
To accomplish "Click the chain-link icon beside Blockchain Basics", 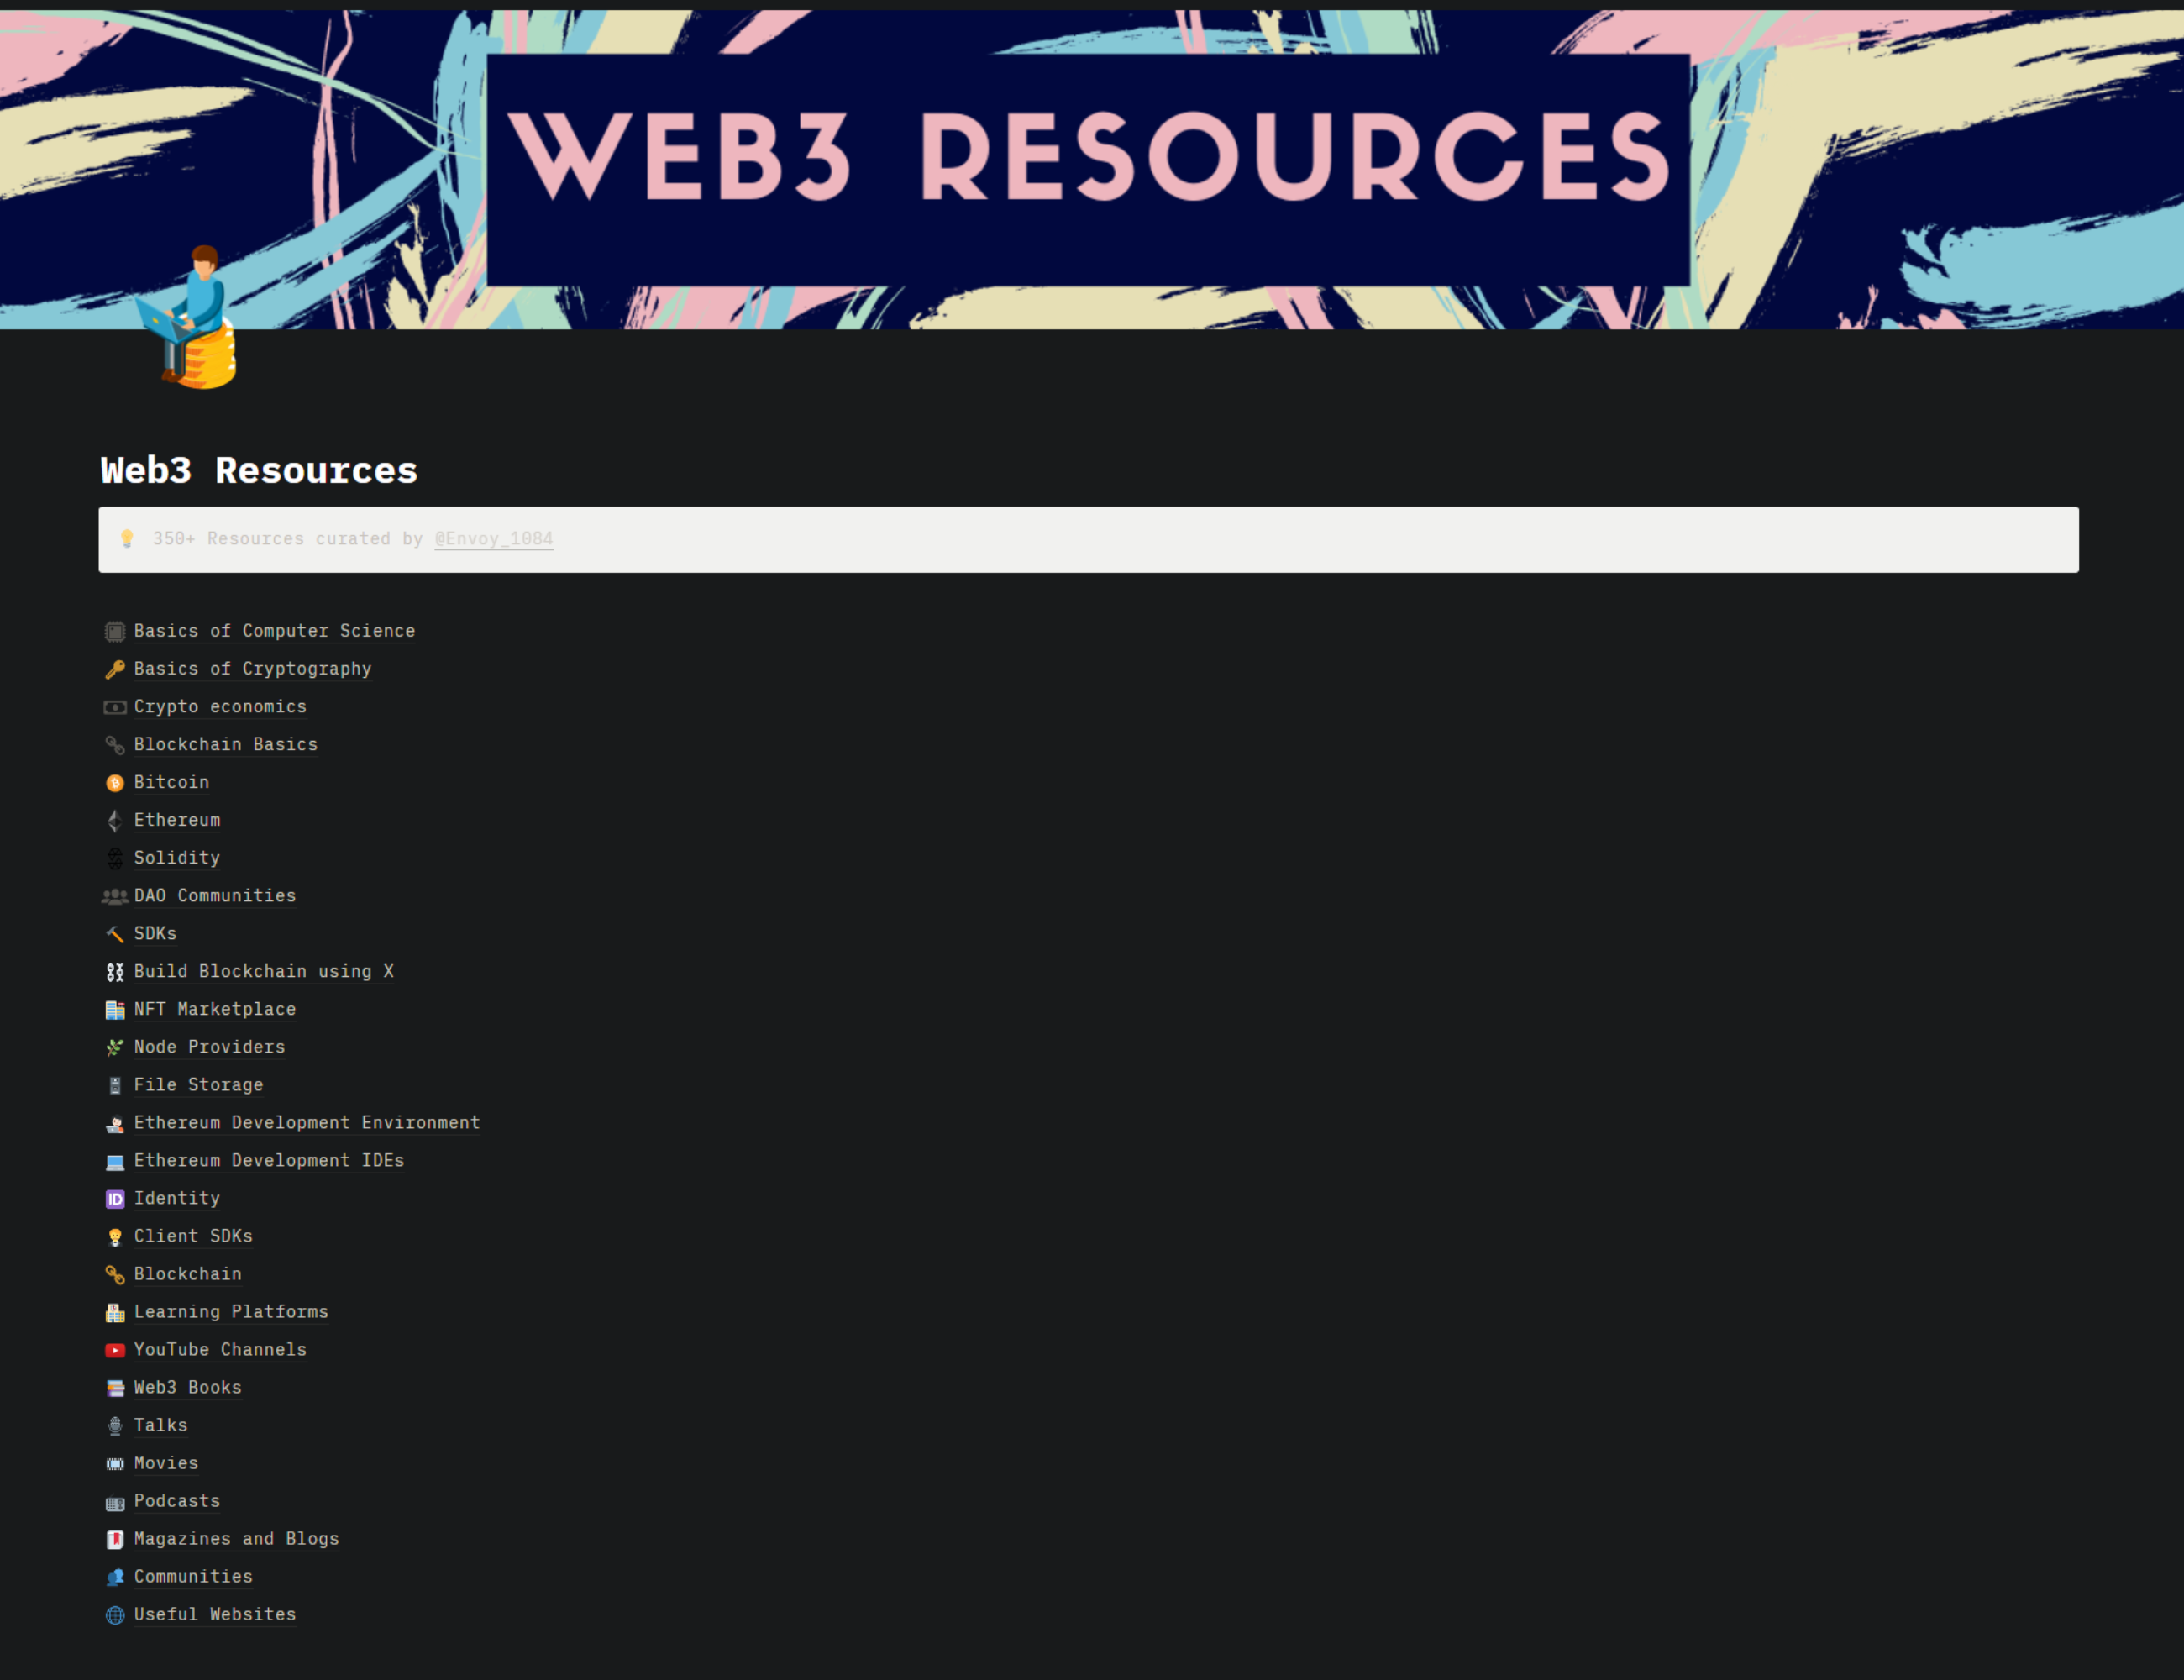I will [x=115, y=745].
